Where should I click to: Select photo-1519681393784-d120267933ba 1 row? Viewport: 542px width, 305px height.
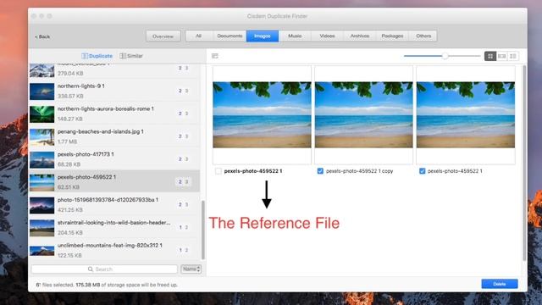click(x=114, y=204)
